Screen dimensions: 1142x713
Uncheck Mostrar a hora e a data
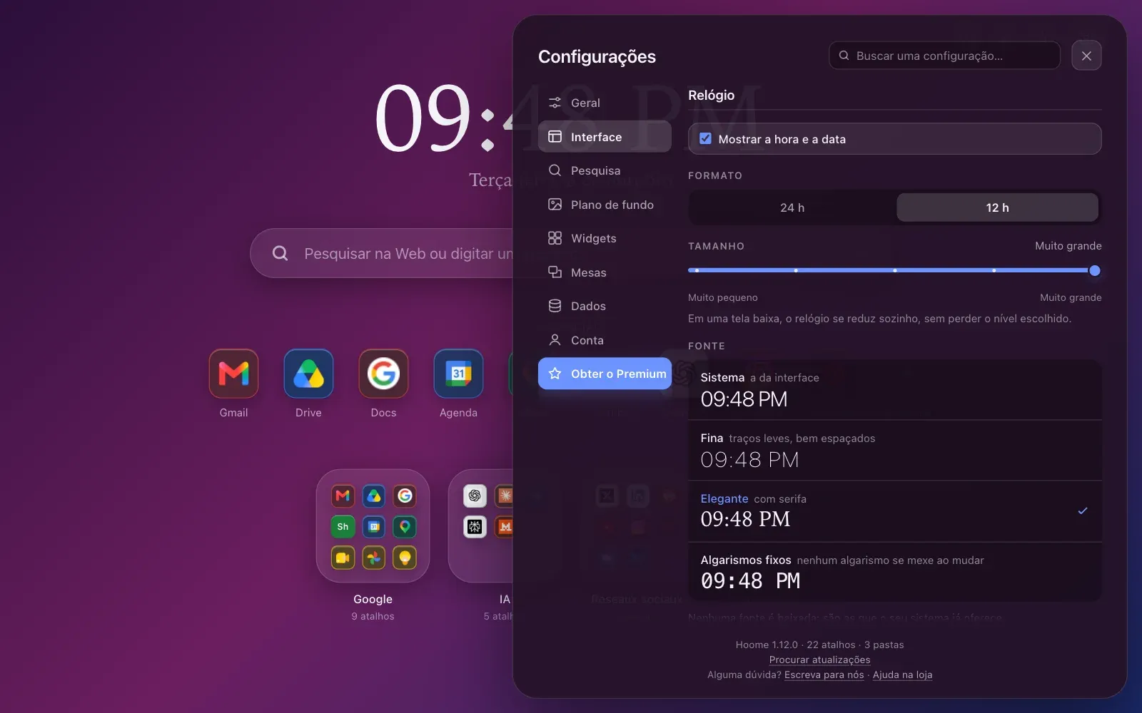(705, 139)
